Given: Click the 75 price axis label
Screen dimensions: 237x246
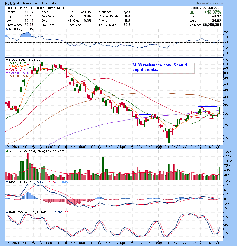Looking at the screenshot, I should pyautogui.click(x=226, y=60).
